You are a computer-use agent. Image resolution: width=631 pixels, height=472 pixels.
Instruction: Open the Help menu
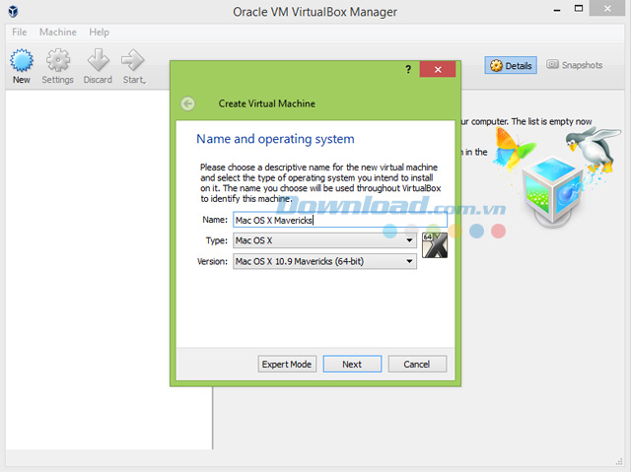tap(99, 33)
